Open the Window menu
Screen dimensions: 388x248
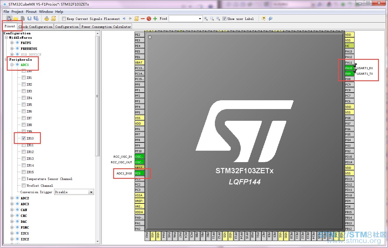pyautogui.click(x=46, y=12)
